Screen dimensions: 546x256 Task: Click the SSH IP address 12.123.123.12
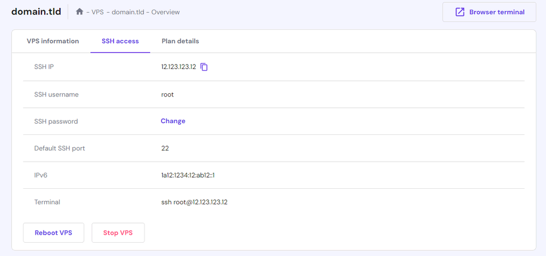click(178, 67)
